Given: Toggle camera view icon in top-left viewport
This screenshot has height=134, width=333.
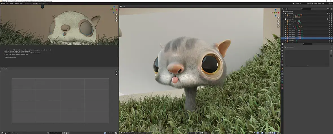Looking at the screenshot, I should click(117, 21).
